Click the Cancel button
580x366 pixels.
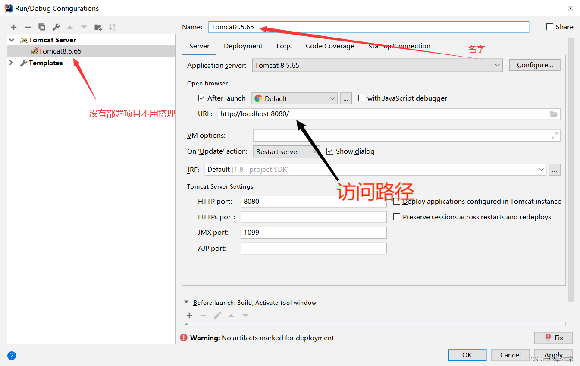[x=510, y=355]
